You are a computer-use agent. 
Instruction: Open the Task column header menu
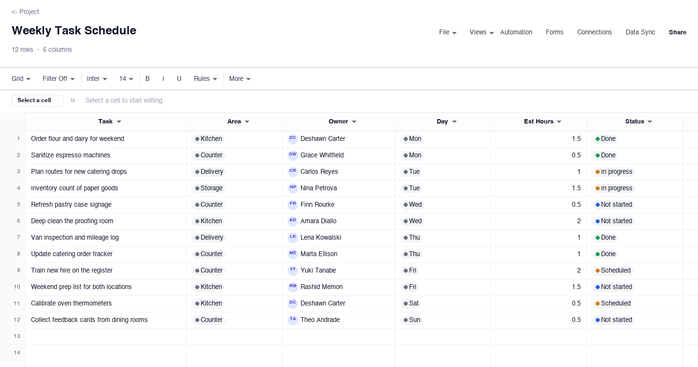click(119, 122)
